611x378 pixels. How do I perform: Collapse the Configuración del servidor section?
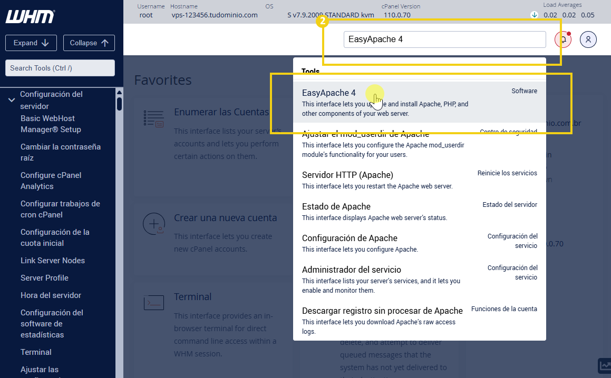click(12, 100)
